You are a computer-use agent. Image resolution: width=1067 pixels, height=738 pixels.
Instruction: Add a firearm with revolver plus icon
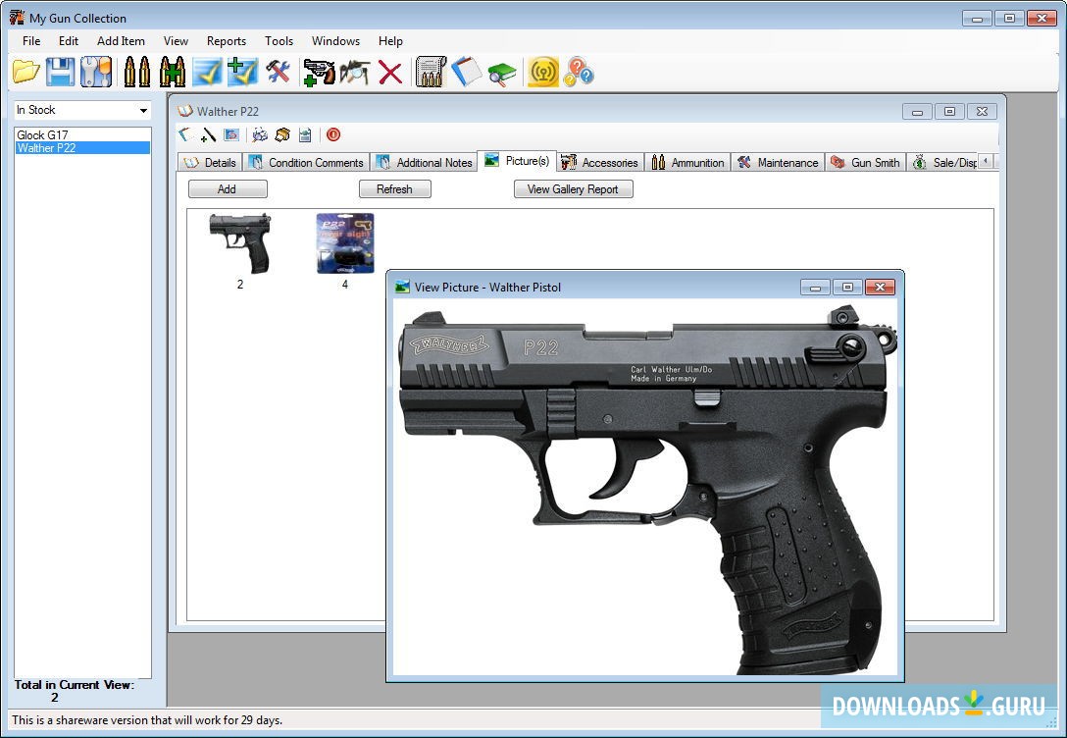[x=319, y=72]
